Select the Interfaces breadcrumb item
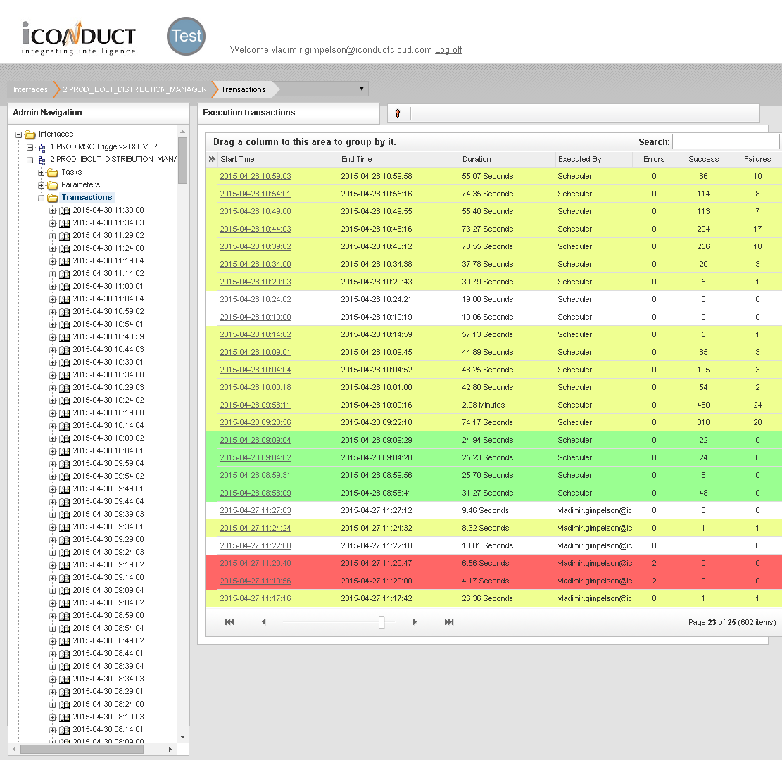Viewport: 782px width, 770px height. coord(30,89)
